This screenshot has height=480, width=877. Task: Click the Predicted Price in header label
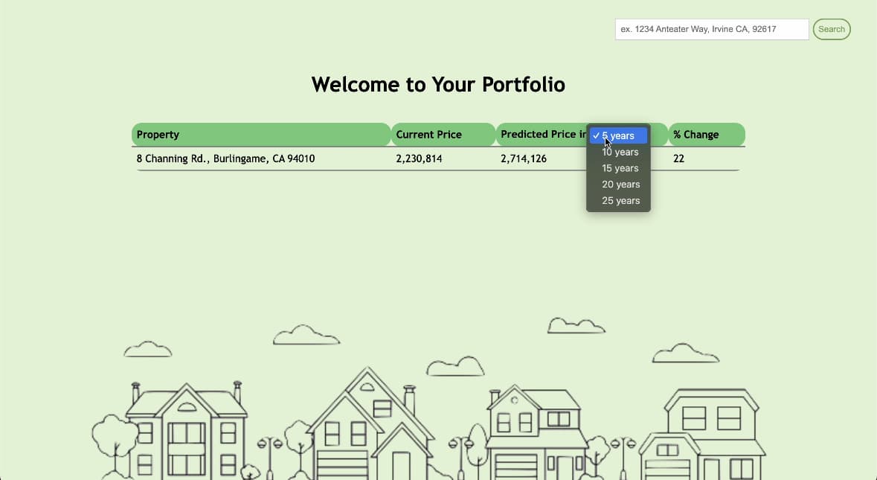click(x=543, y=134)
